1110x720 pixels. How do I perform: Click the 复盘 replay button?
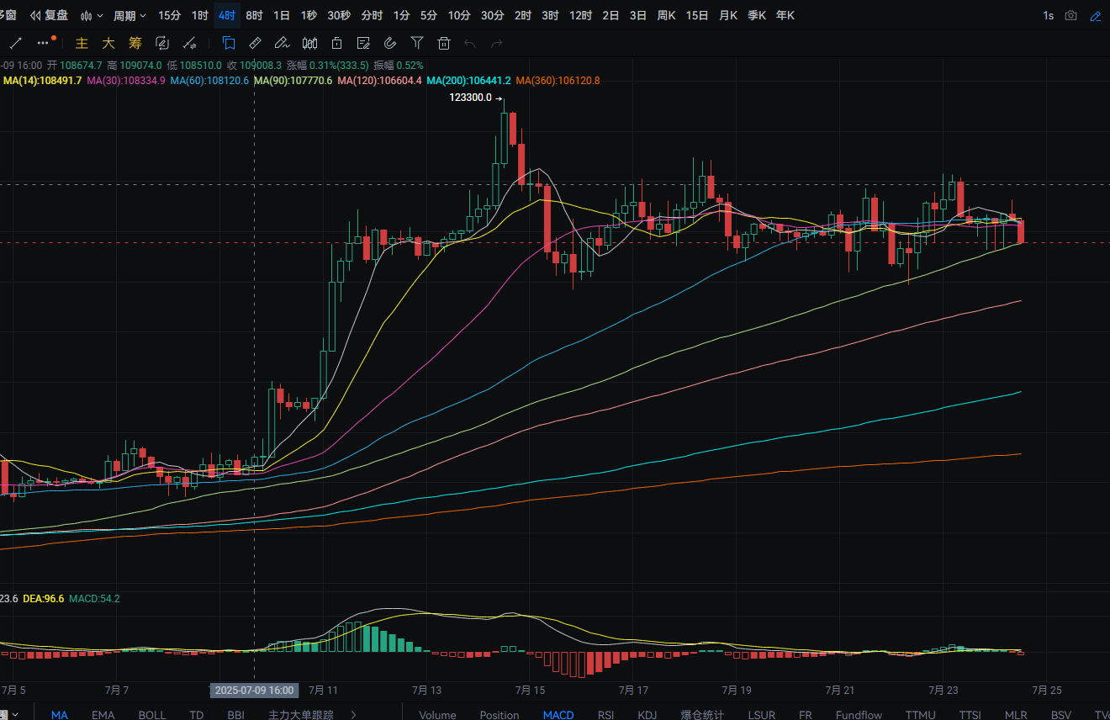[x=50, y=15]
